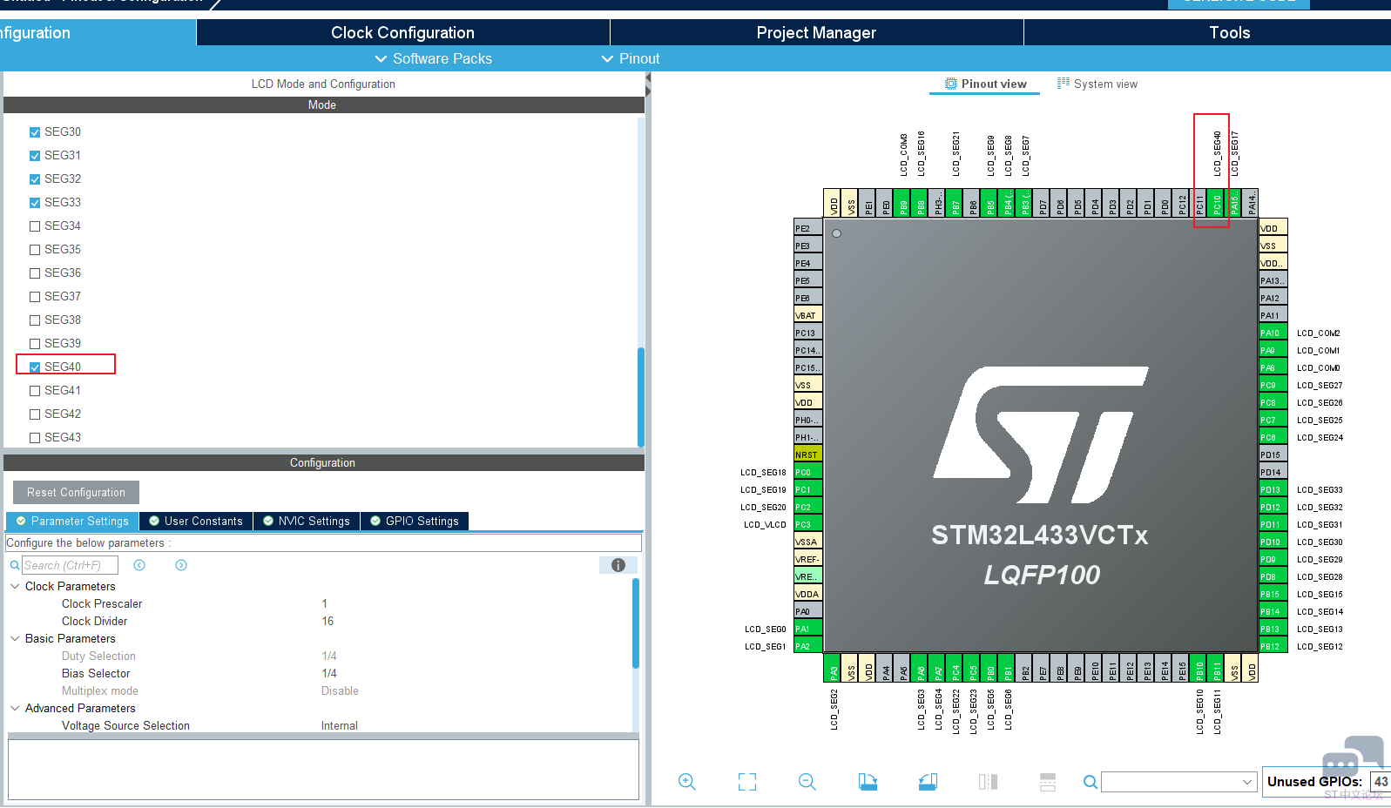This screenshot has height=808, width=1391.
Task: Go to previous search result arrow
Action: click(139, 565)
